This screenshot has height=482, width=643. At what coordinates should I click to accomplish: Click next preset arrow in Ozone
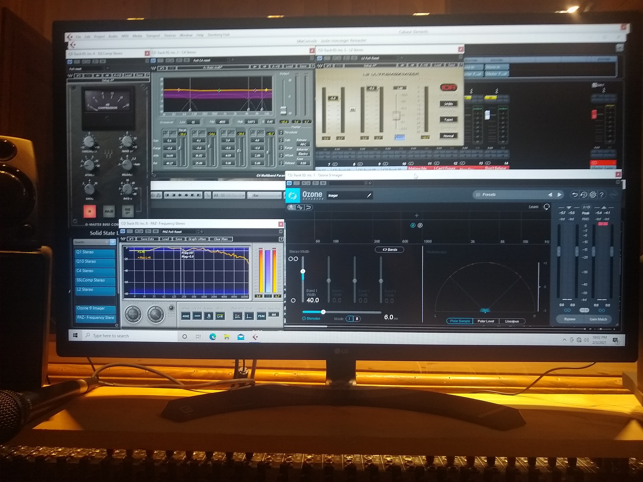[559, 195]
